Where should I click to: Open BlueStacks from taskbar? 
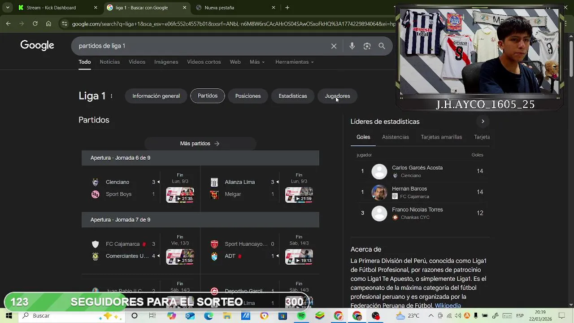pyautogui.click(x=320, y=316)
